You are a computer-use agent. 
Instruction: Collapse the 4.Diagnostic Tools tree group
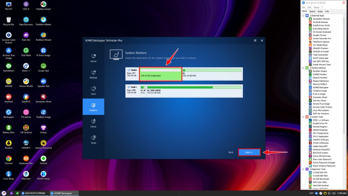click(303, 169)
